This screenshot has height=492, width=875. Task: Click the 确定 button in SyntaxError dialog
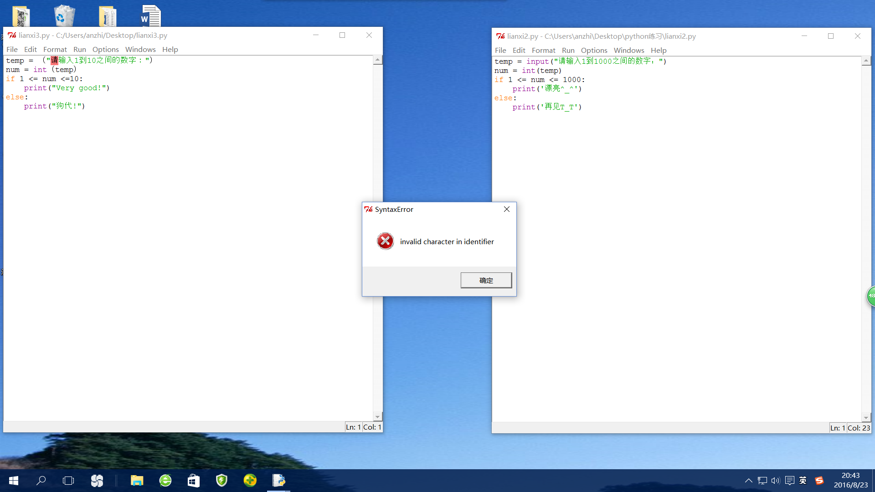tap(486, 280)
